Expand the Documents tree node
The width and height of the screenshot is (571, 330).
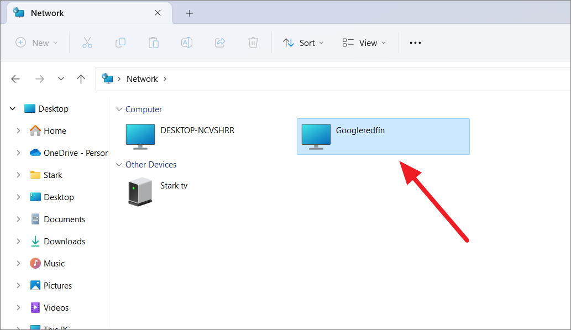click(18, 219)
